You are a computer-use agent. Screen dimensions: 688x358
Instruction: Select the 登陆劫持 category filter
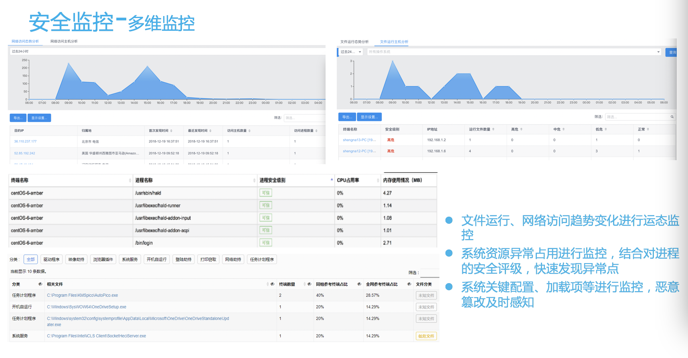tap(184, 259)
